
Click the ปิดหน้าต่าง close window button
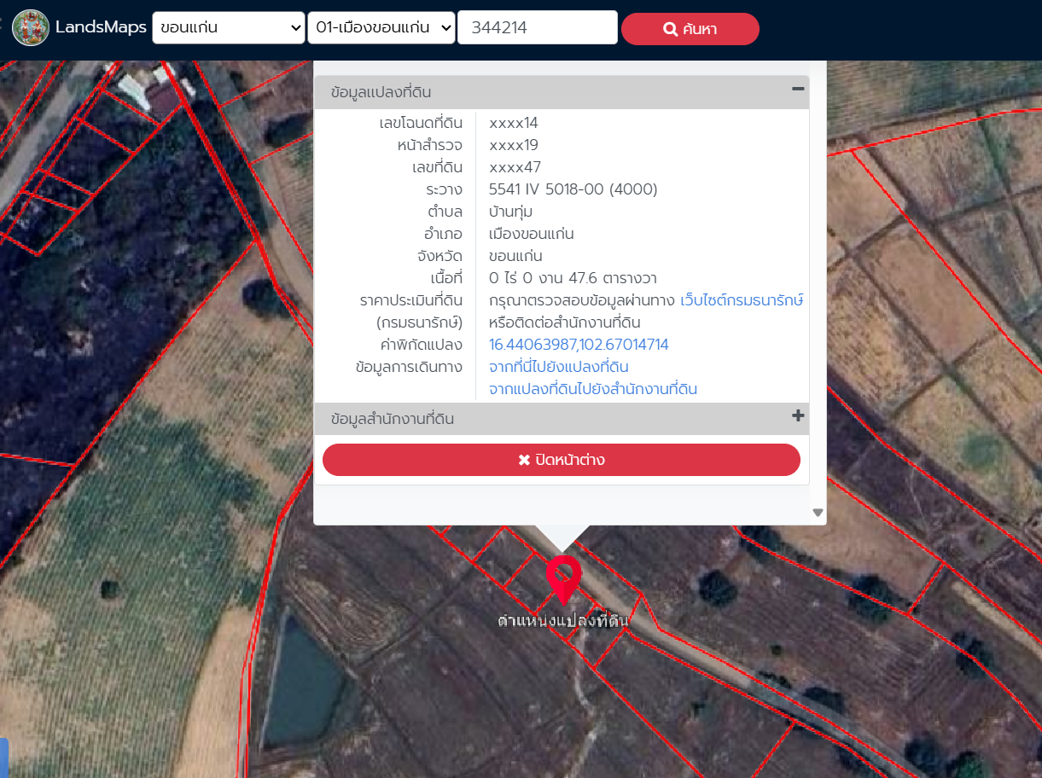(x=561, y=460)
